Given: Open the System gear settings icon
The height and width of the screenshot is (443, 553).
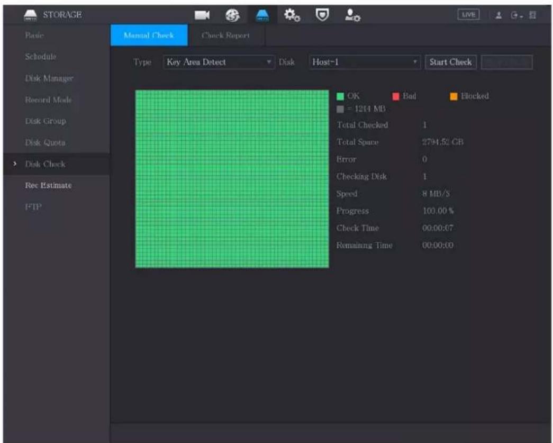Looking at the screenshot, I should pyautogui.click(x=292, y=15).
